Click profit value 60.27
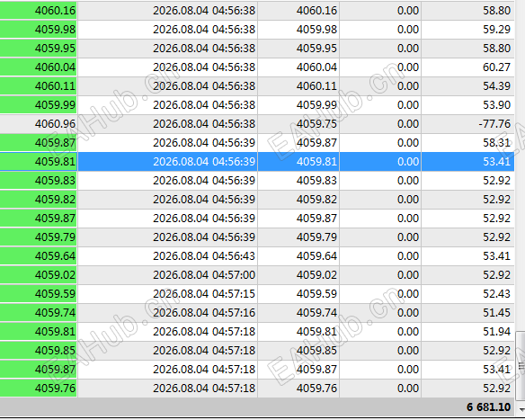Screen dimensions: 525x420 point(496,67)
